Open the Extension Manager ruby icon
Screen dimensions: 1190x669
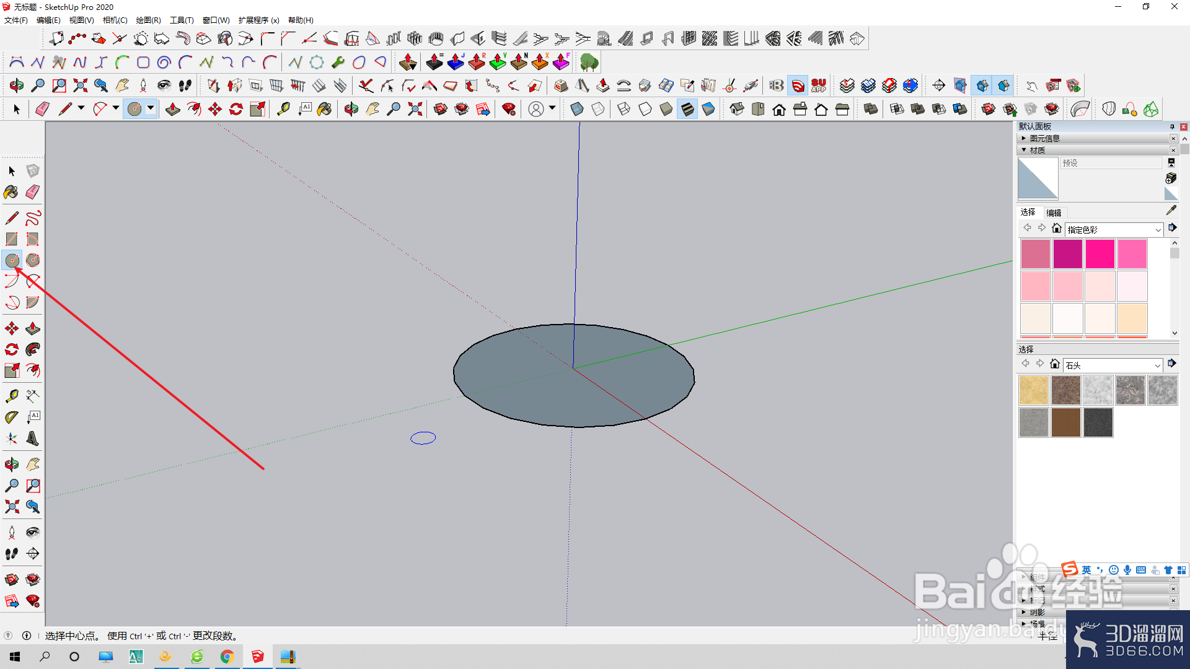coord(509,109)
